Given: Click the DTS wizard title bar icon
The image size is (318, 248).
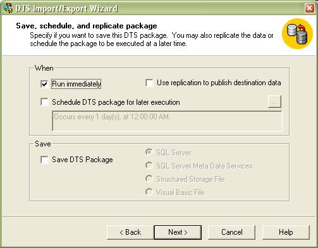Looking at the screenshot, I should (x=8, y=8).
